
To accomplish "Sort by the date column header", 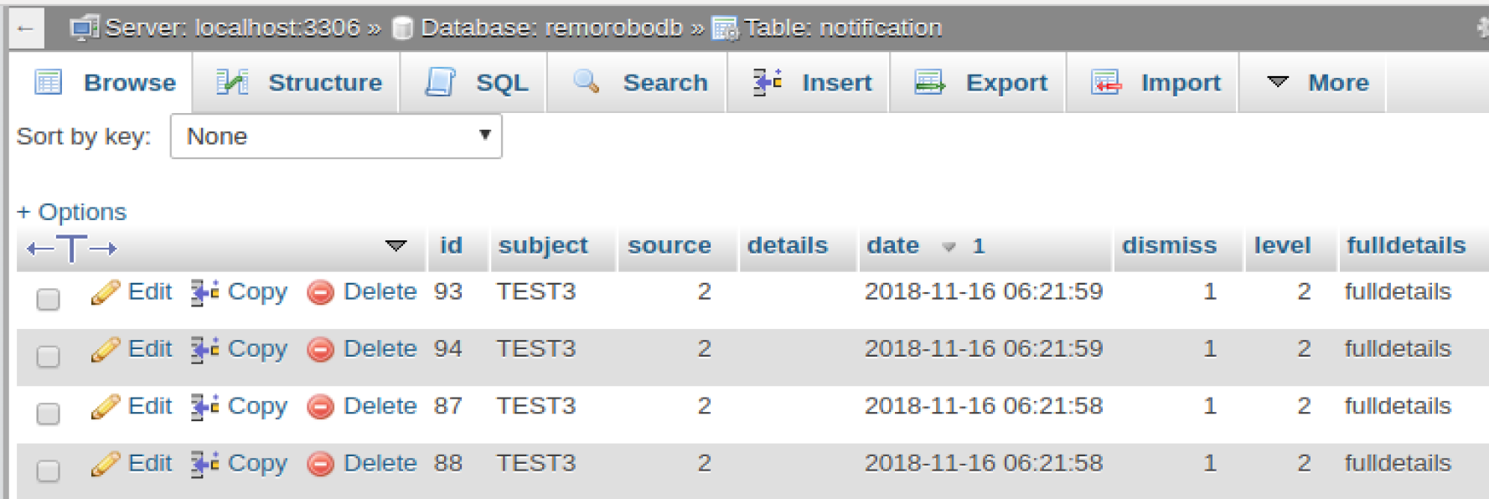I will (x=893, y=245).
